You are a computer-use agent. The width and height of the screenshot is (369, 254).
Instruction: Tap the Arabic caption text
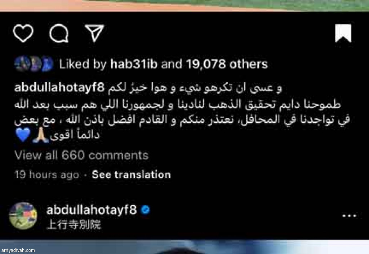(x=182, y=111)
